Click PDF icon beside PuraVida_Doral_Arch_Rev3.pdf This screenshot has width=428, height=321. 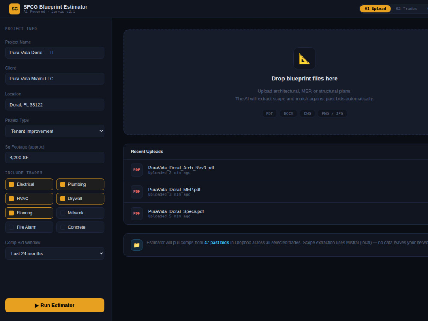pyautogui.click(x=137, y=170)
